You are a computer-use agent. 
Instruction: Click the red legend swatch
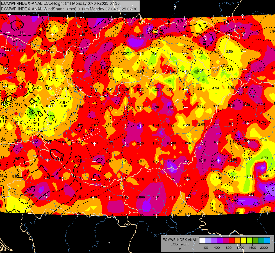[x=232, y=240]
